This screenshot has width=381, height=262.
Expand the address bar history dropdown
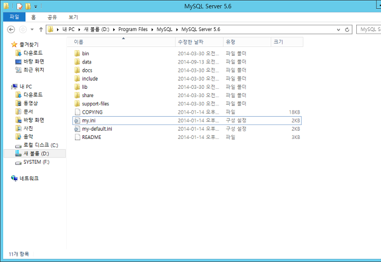tap(338, 30)
